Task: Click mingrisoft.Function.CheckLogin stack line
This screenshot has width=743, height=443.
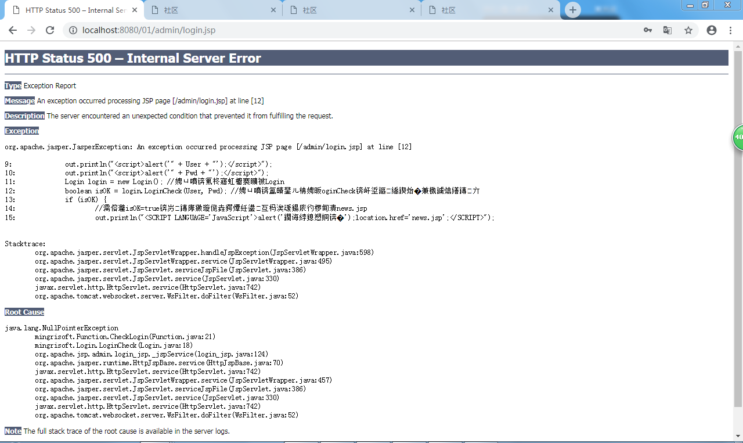Action: [125, 337]
